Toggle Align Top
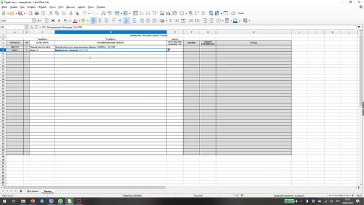364x205 pixels. click(114, 20)
